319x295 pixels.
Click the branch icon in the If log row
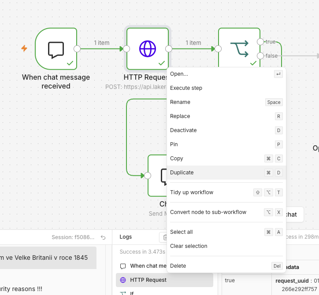(123, 293)
